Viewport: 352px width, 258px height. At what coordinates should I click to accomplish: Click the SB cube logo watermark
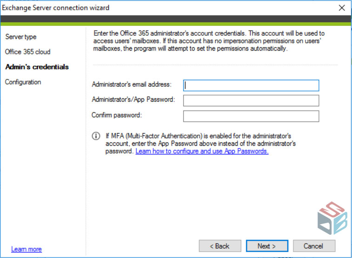coord(332,218)
